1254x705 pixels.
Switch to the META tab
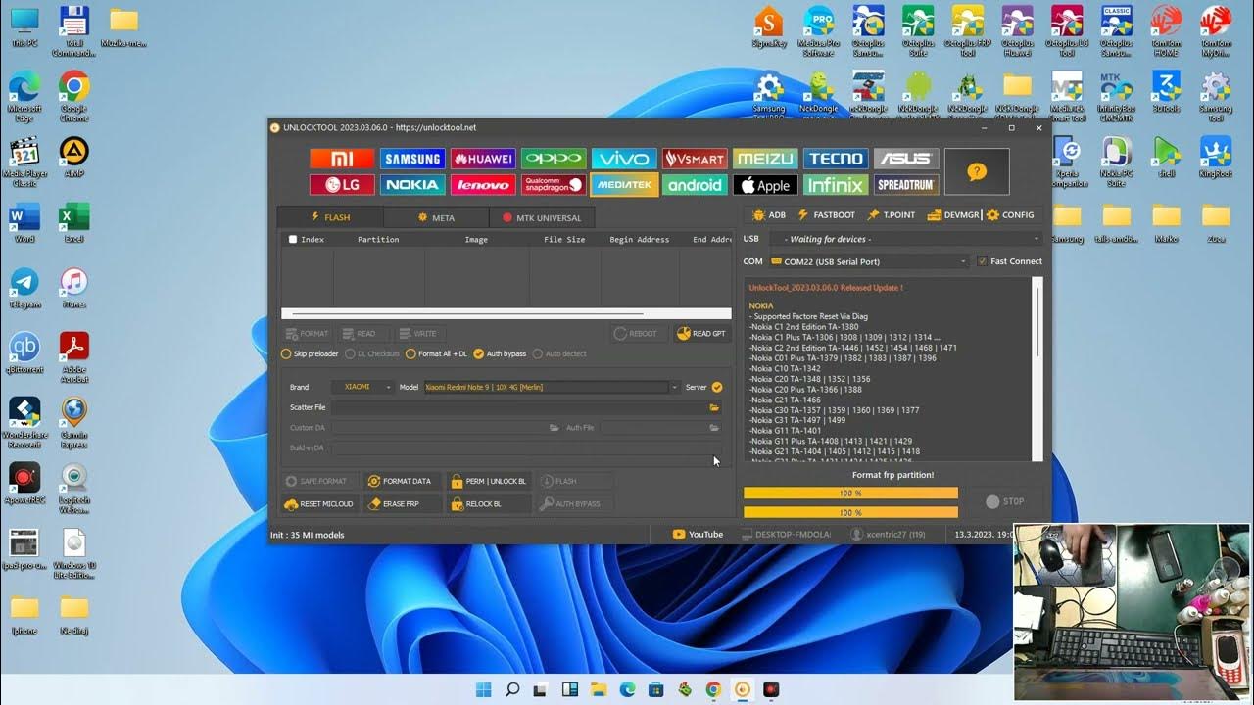click(436, 217)
